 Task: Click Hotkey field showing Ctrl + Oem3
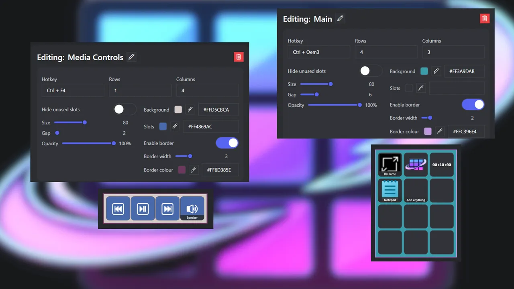click(x=319, y=52)
